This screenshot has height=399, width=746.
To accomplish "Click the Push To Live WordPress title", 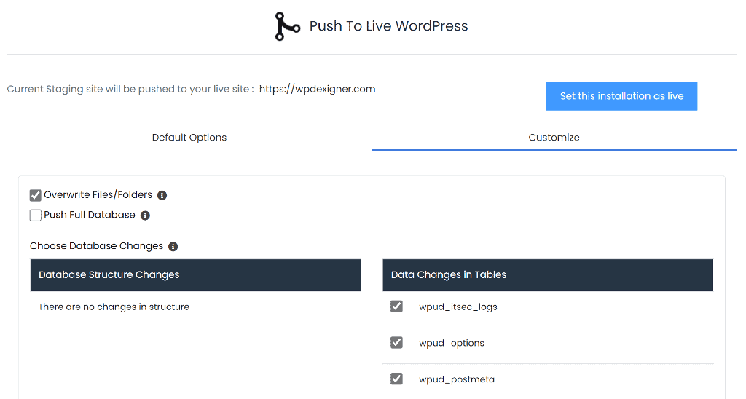I will point(388,26).
